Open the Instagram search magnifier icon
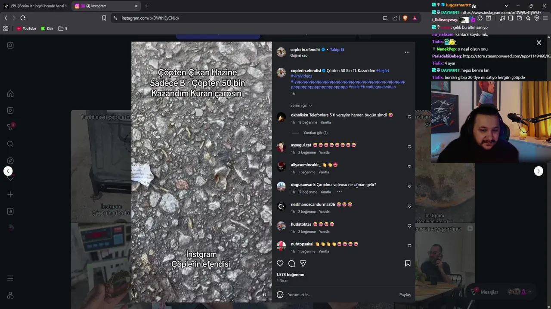This screenshot has width=551, height=309. 10,144
